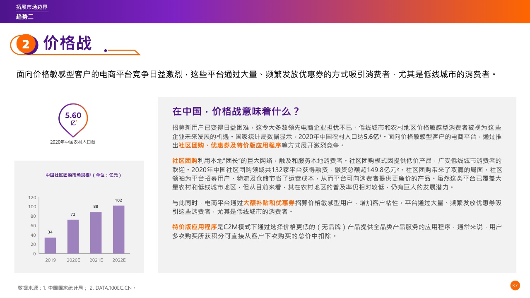The height and width of the screenshot is (298, 530).
Task: Click the orange circle numbered 2 badge
Action: pos(26,44)
